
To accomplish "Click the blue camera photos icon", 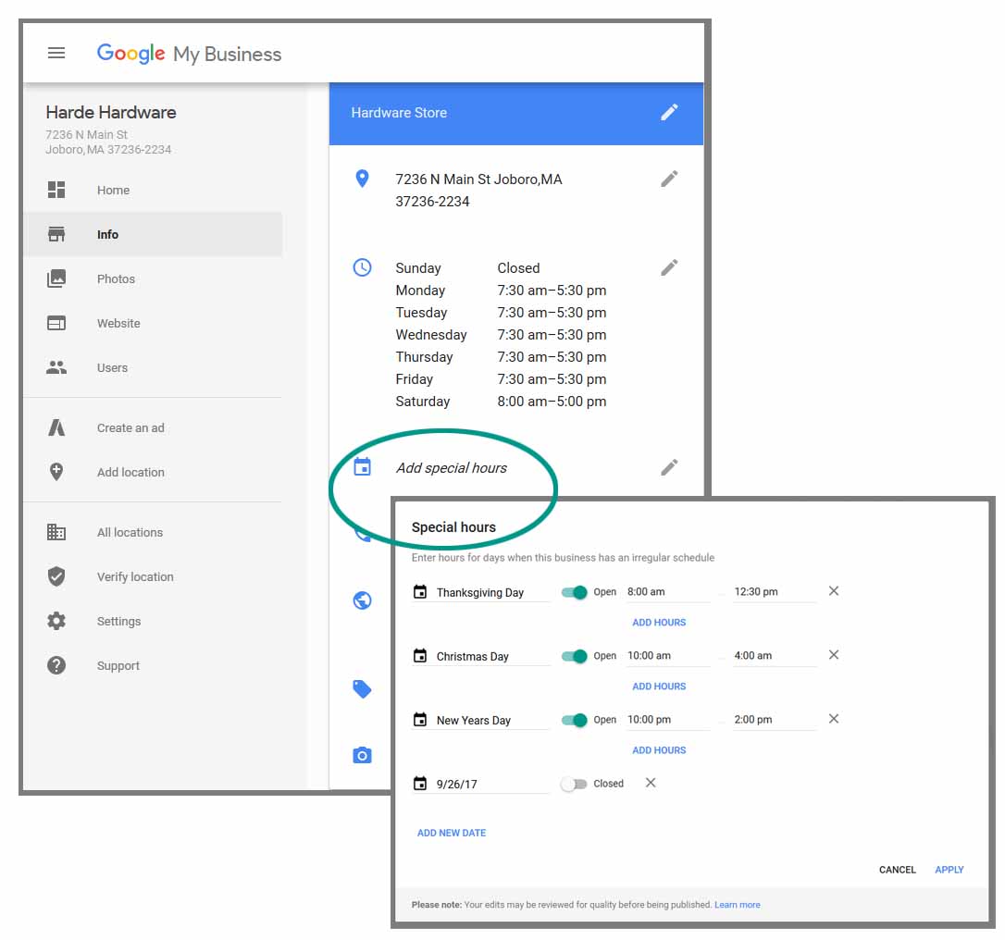I will [362, 755].
